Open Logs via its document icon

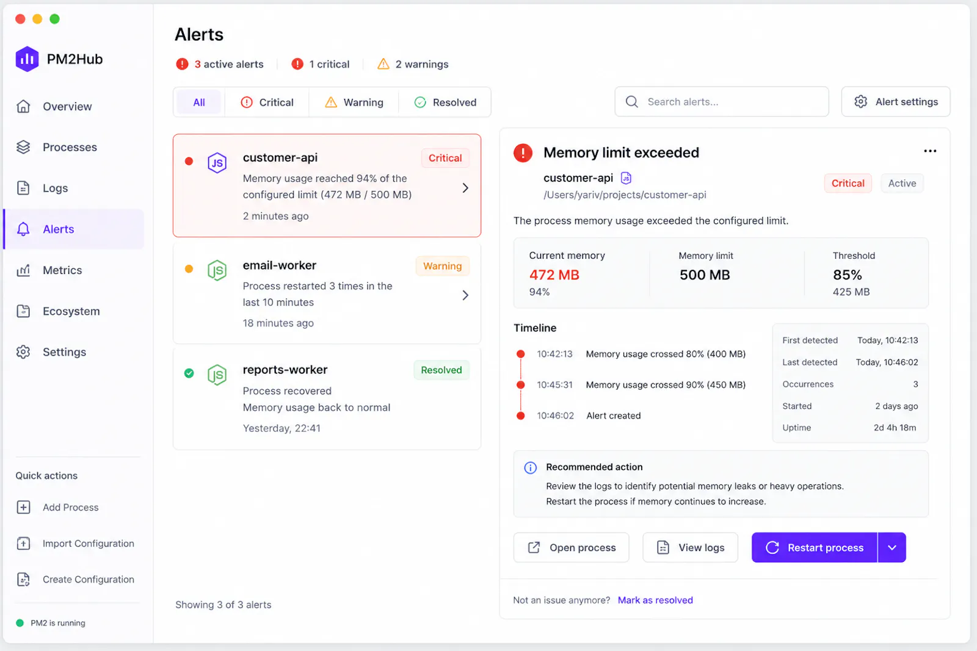[23, 188]
